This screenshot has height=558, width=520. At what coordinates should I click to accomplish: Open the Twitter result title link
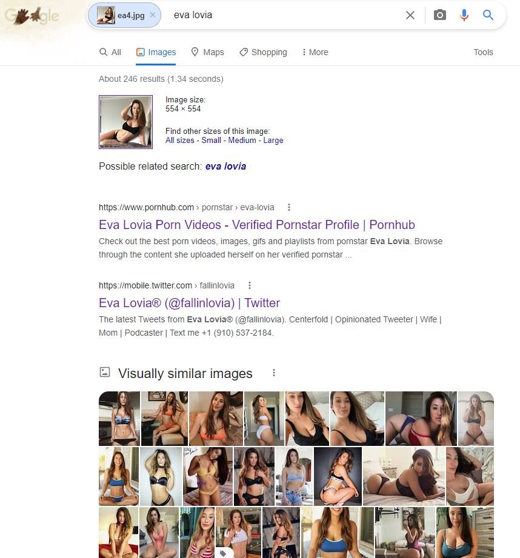point(189,303)
